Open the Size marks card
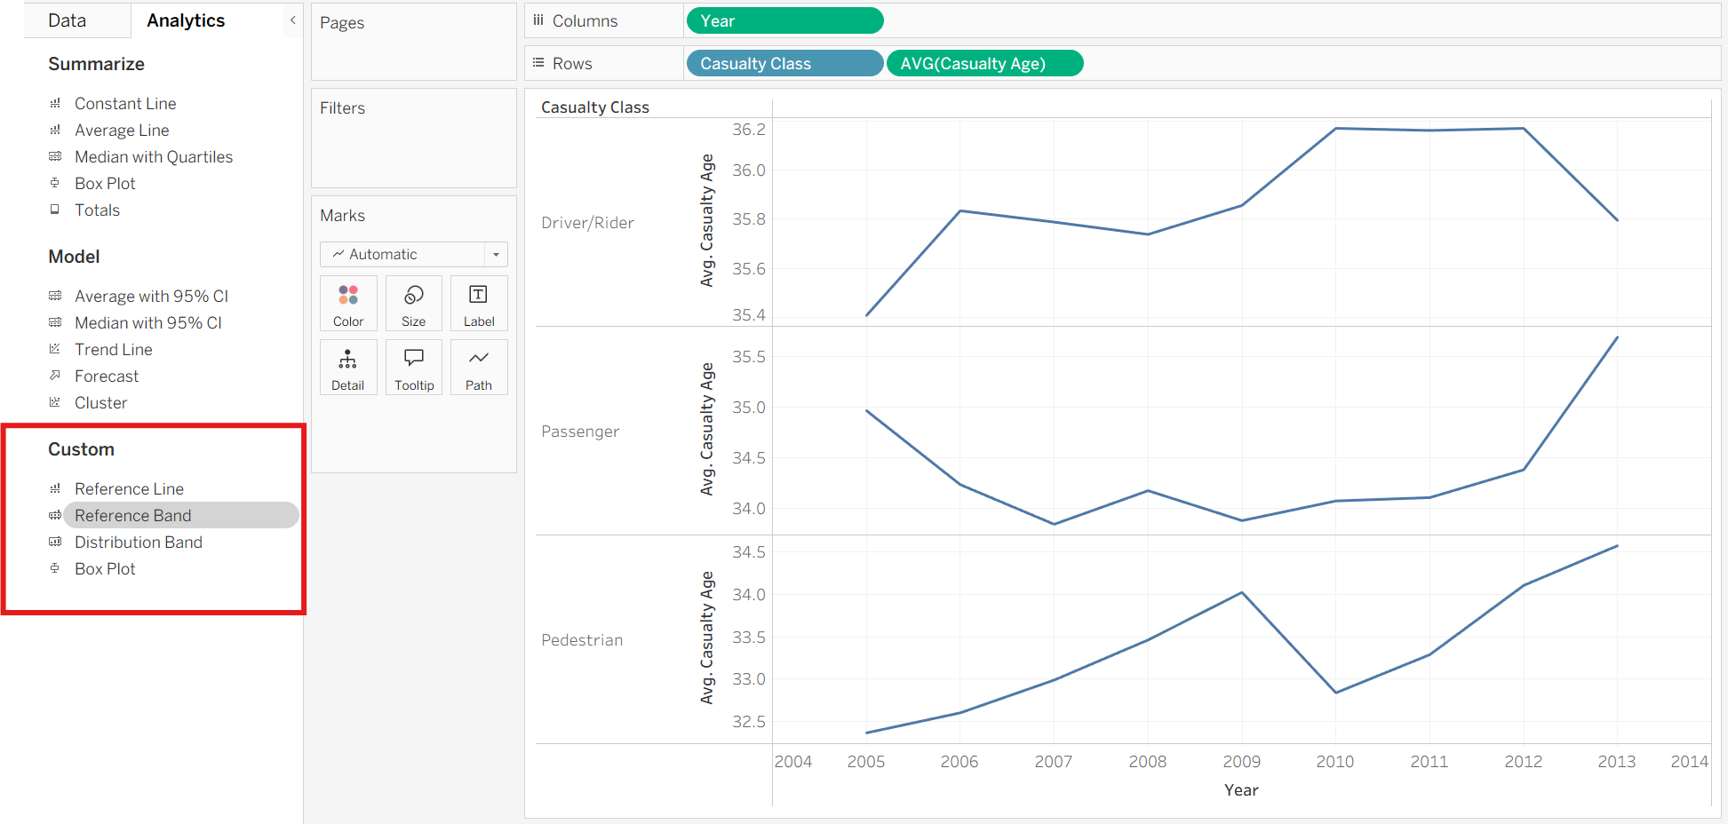1728x824 pixels. coord(413,304)
